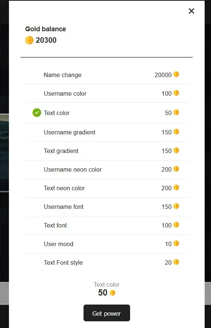The height and width of the screenshot is (328, 211).
Task: Click the coin icon in Username color row
Action: [x=176, y=93]
